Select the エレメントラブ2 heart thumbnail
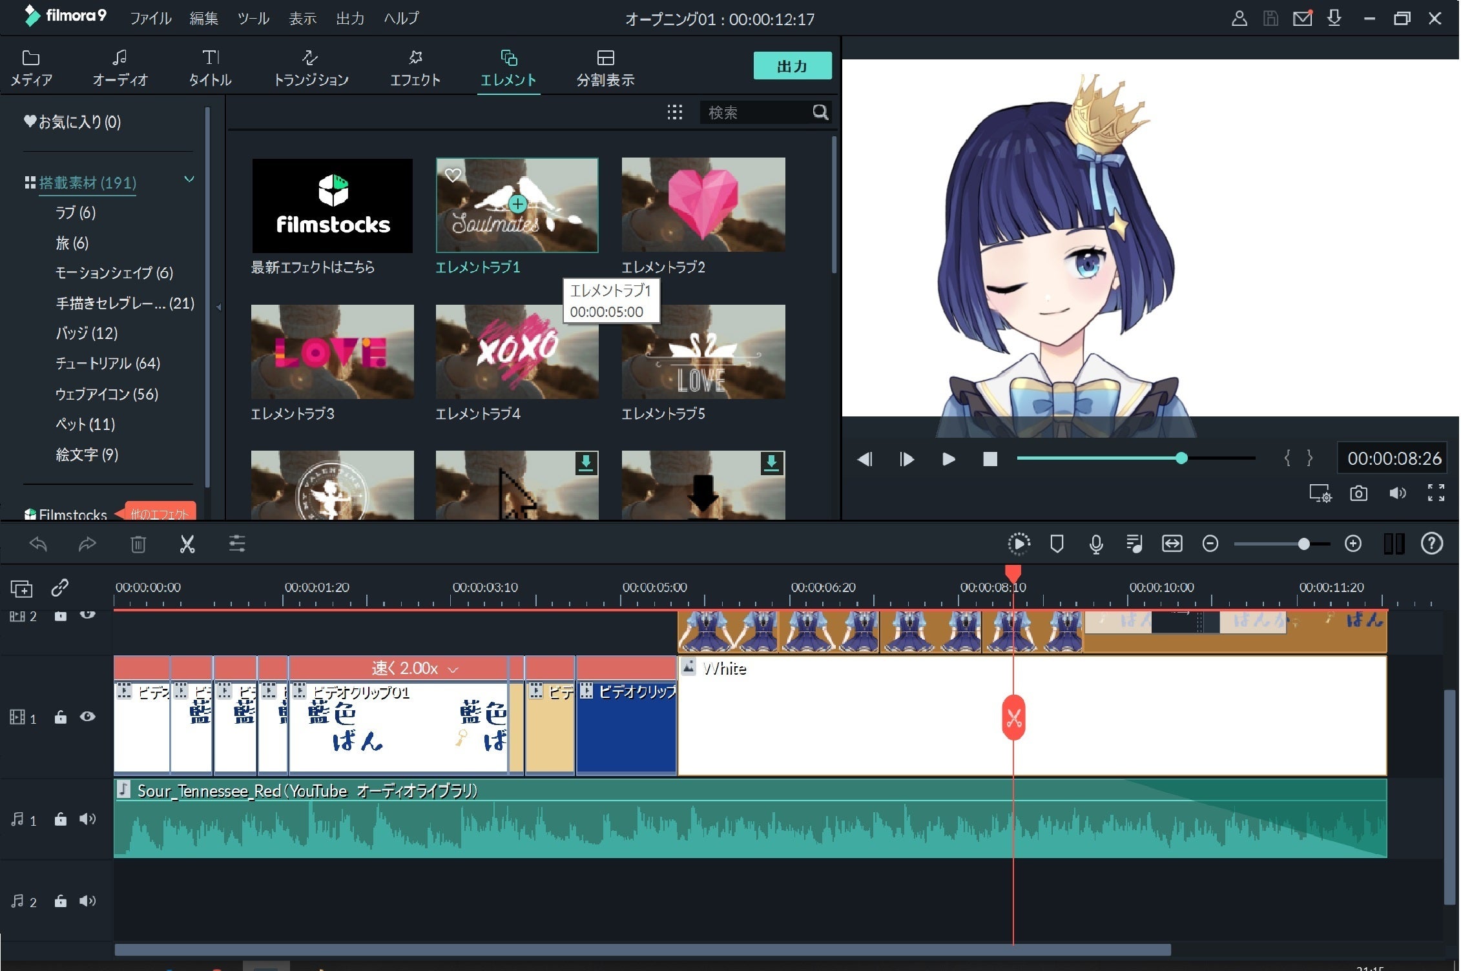Image resolution: width=1461 pixels, height=971 pixels. click(x=703, y=205)
